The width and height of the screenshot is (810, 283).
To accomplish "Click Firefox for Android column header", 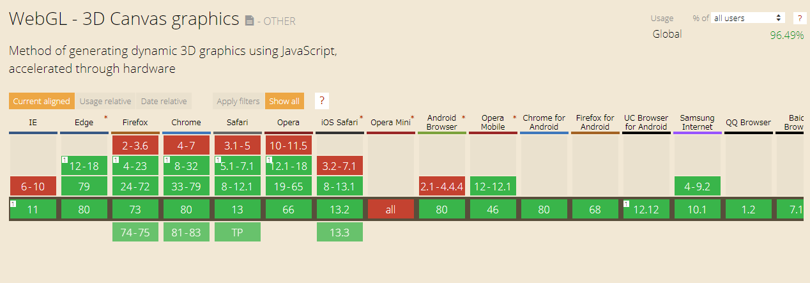I will (595, 122).
